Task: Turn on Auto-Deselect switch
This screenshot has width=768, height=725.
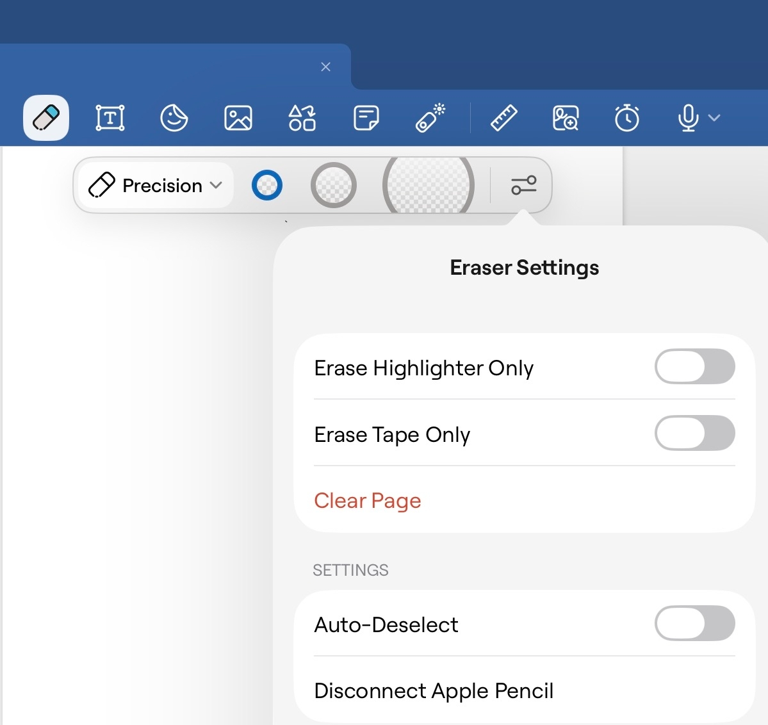Action: pos(694,623)
